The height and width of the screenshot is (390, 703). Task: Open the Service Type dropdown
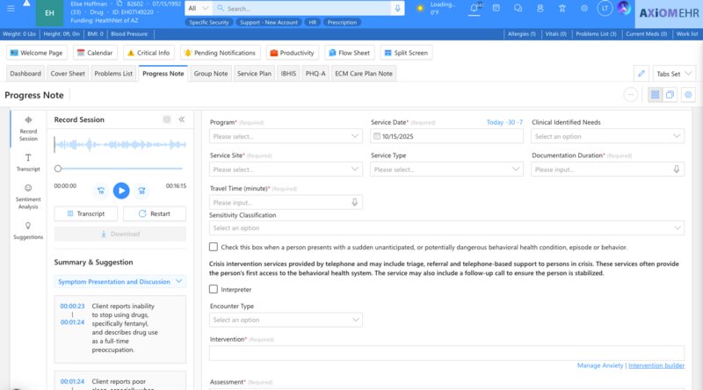(446, 170)
